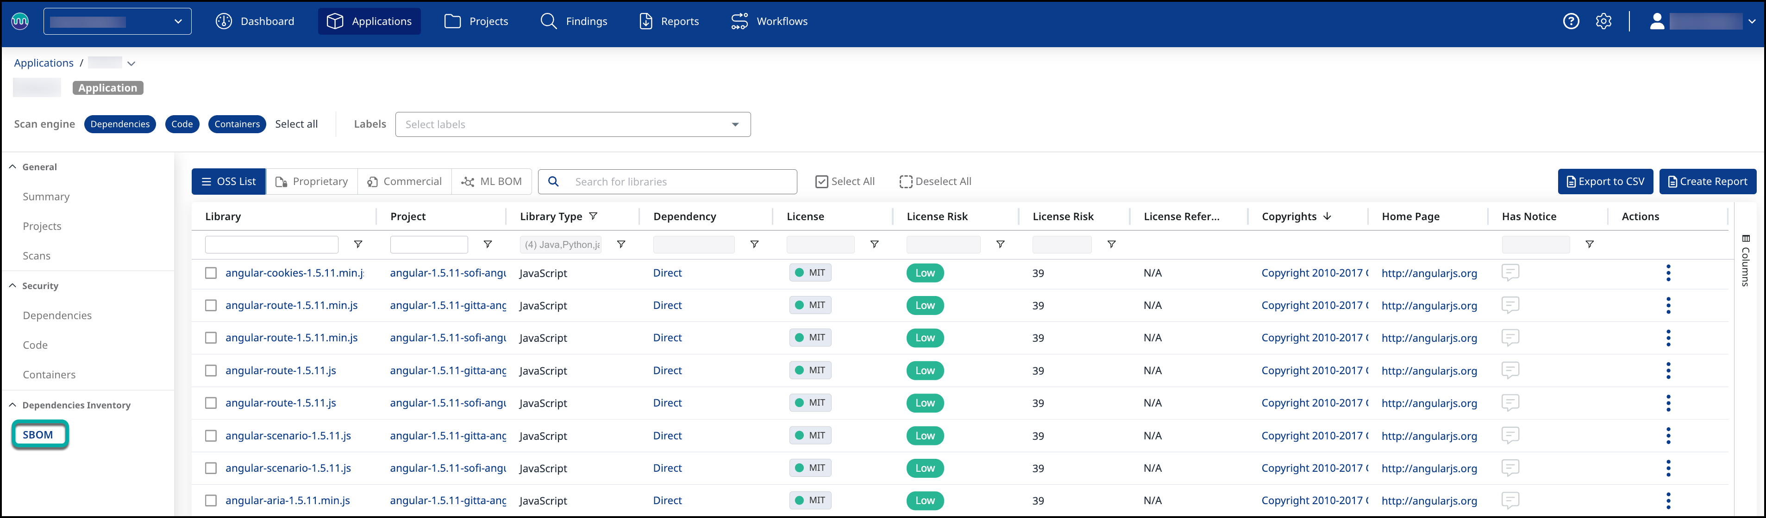Check angular-route-1.5.11.js gitta project checkbox

[x=211, y=370]
